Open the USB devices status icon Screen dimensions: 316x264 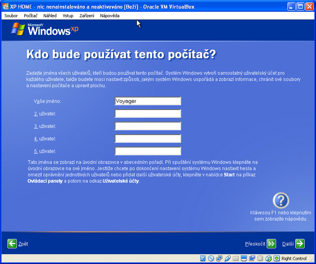point(228,258)
